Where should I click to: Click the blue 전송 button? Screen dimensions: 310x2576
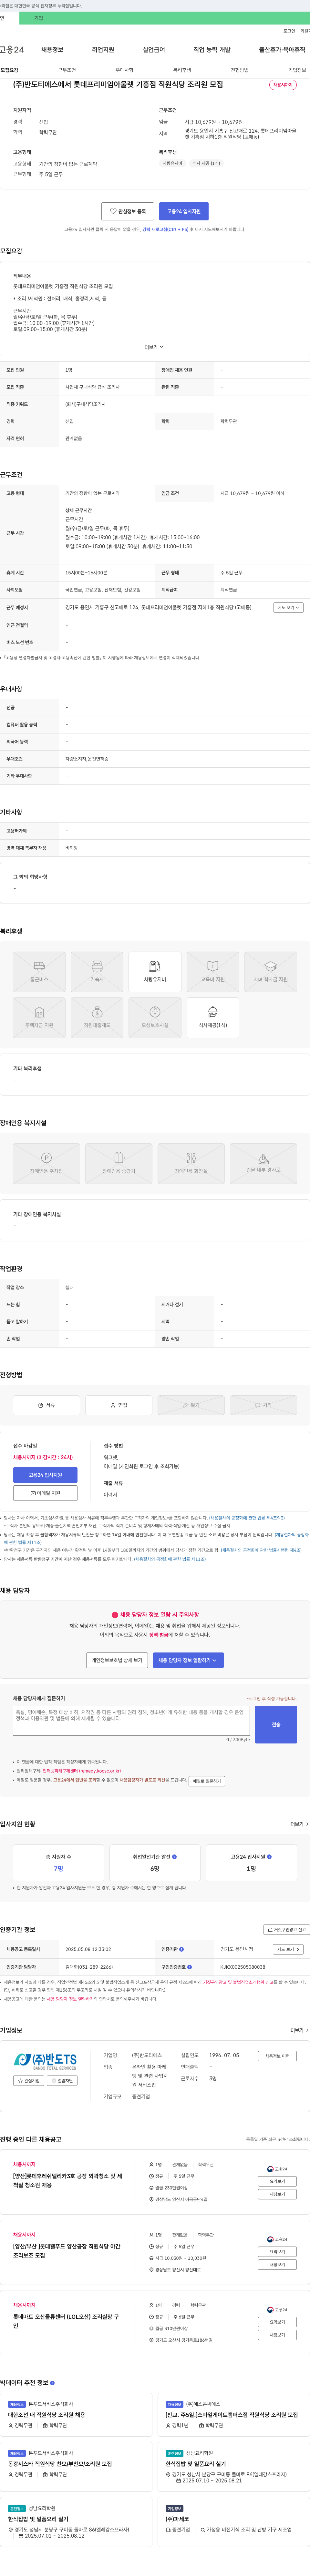pos(276,1725)
